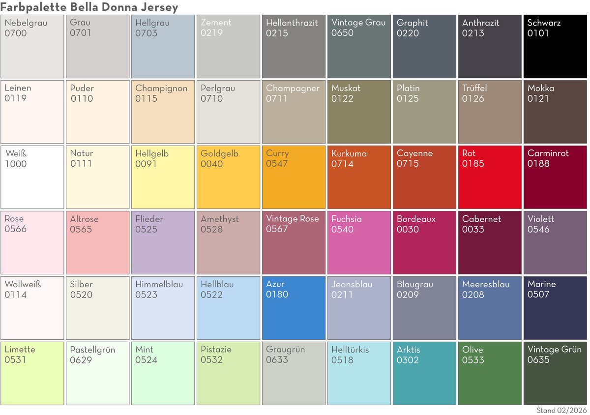Click the Violett 0546 swatch
590x415 pixels.
click(556, 242)
